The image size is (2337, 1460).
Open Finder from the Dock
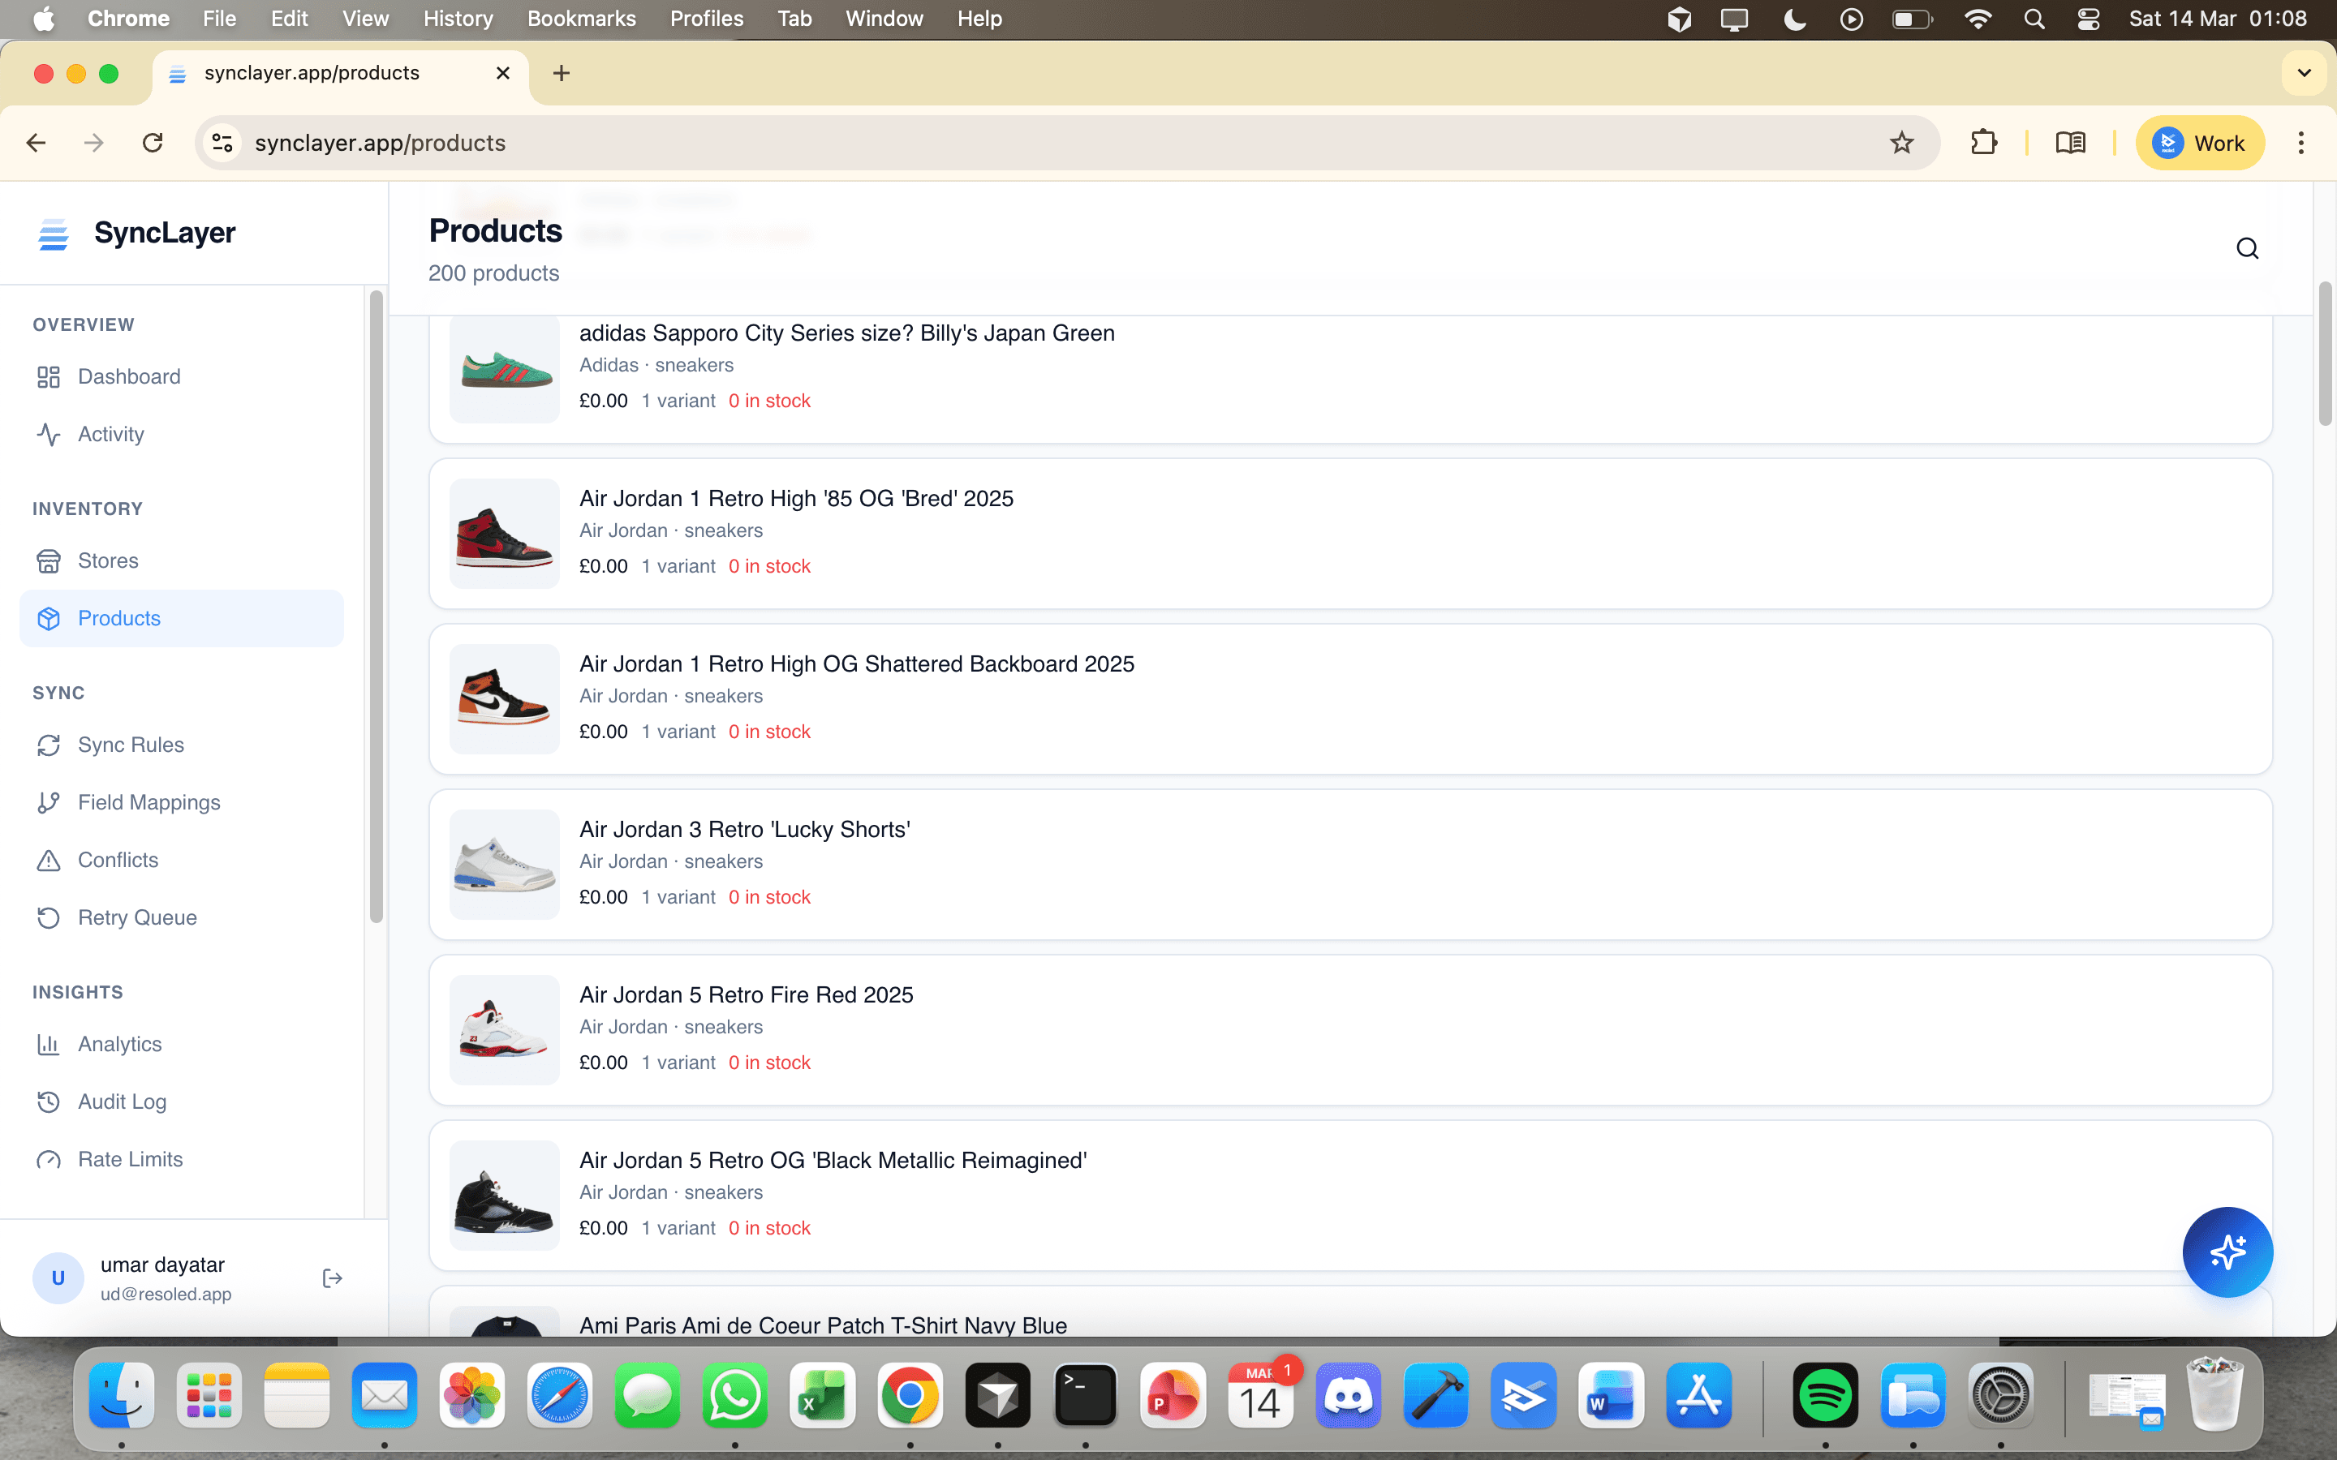point(122,1395)
